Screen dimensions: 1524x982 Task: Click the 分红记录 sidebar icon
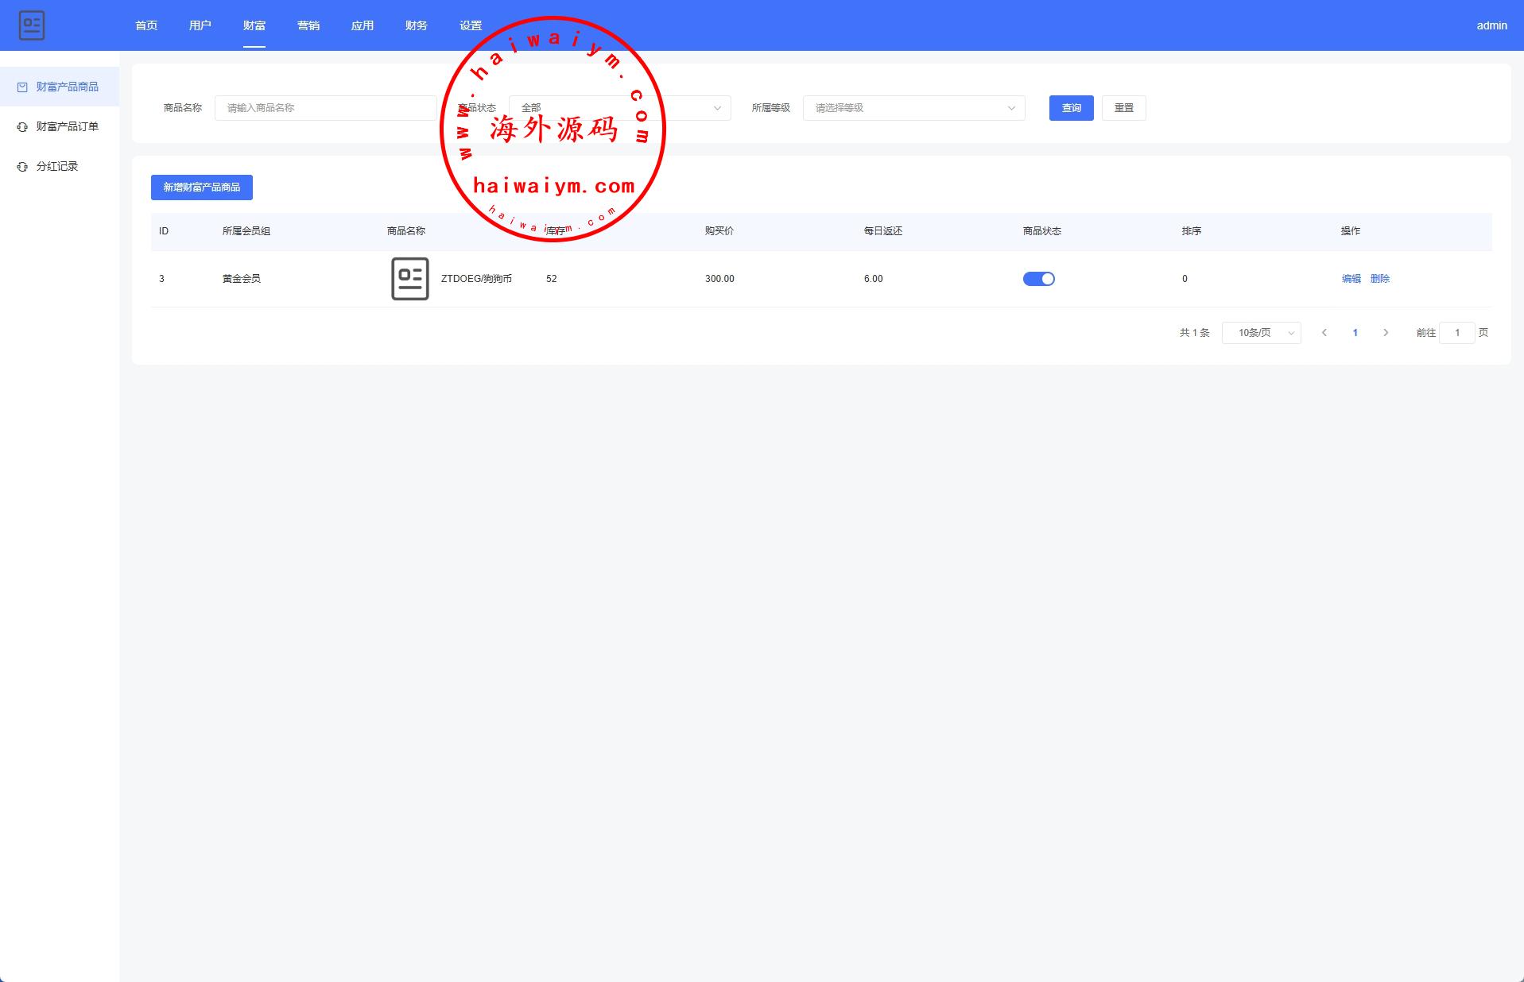22,167
